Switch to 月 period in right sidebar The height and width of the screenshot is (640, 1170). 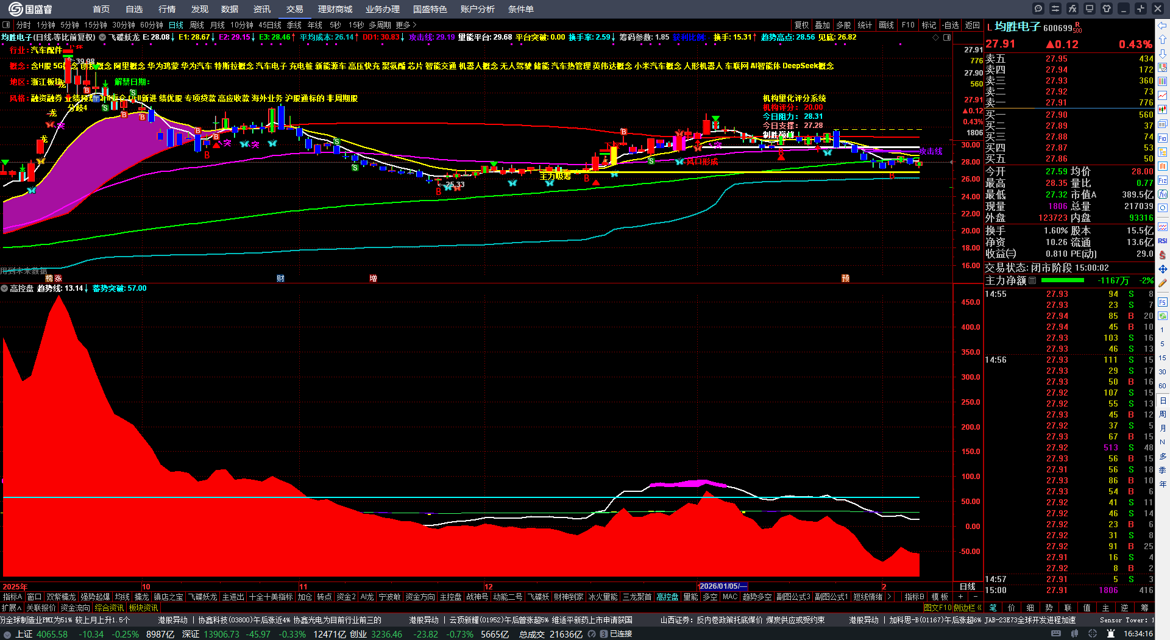click(x=1163, y=428)
